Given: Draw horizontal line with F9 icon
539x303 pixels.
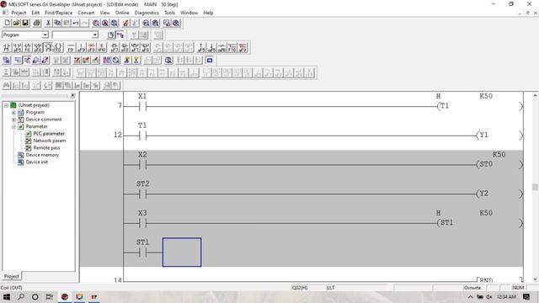Looking at the screenshot, I should tap(71, 47).
